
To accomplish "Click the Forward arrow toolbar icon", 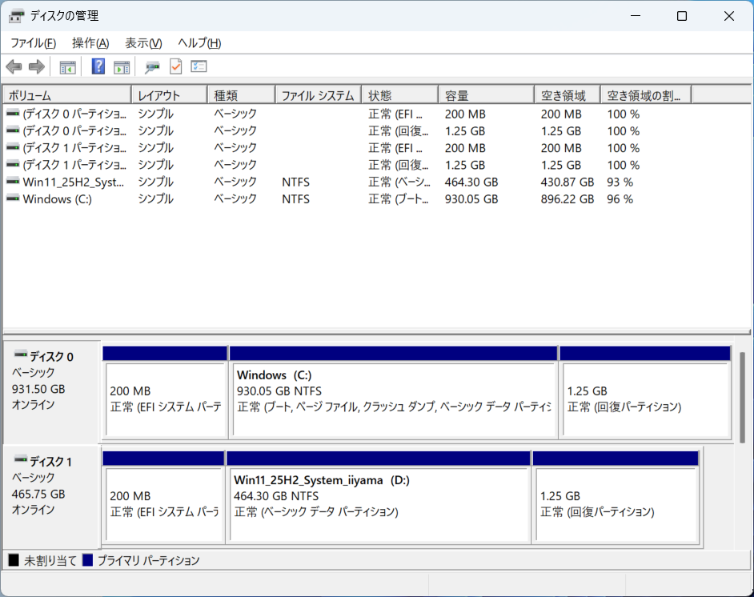I will (36, 67).
